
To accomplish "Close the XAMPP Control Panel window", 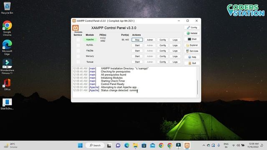I will tap(196, 21).
